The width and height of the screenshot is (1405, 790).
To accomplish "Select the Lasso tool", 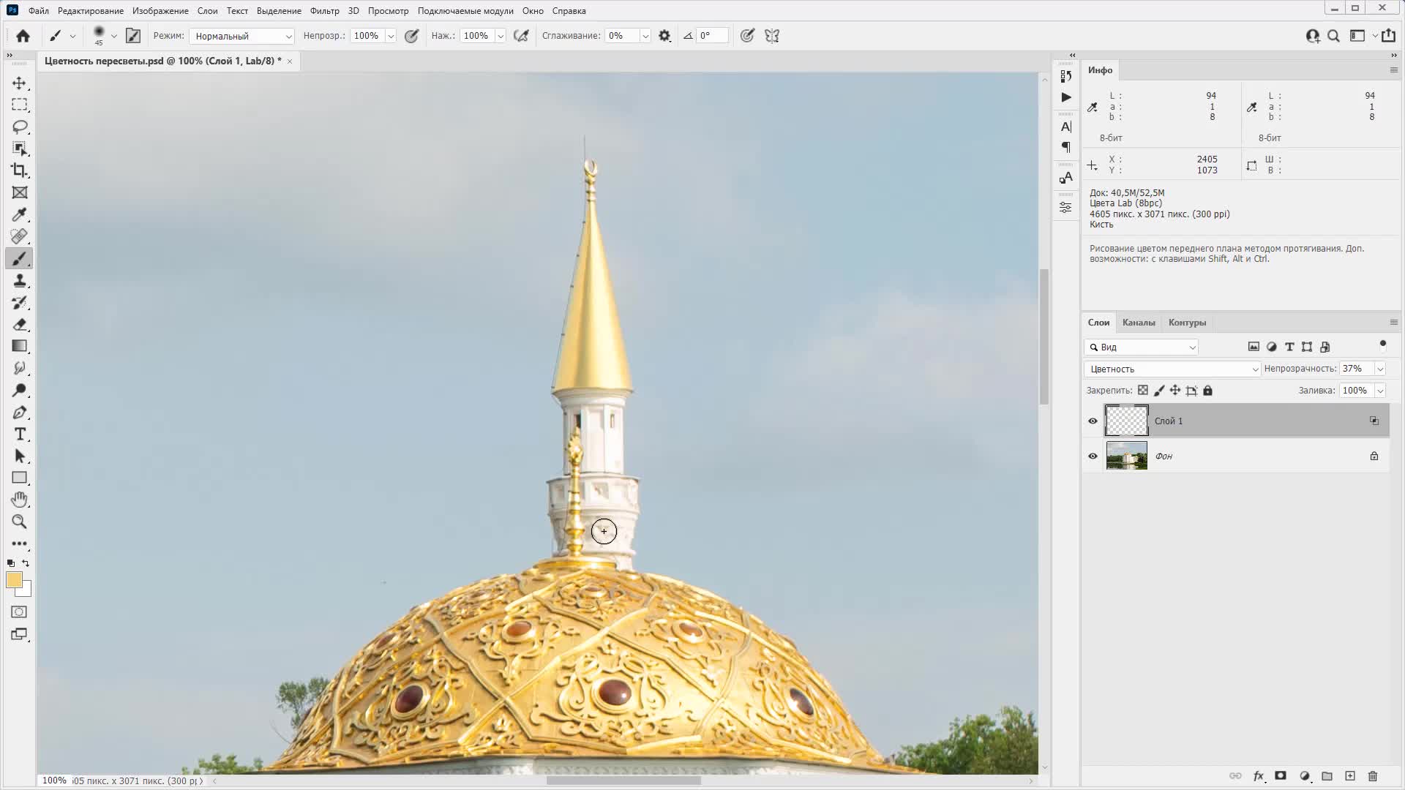I will pos(20,127).
